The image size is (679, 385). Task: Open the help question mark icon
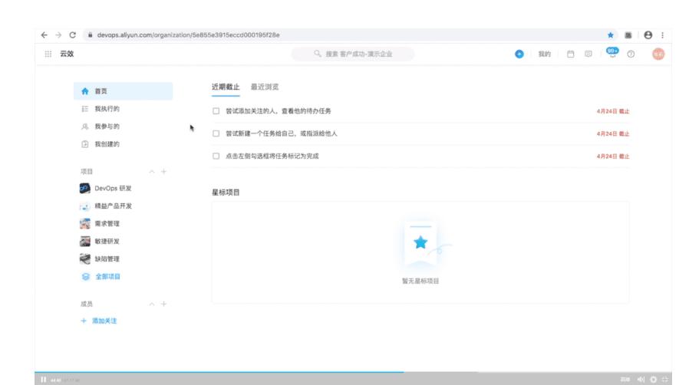(x=631, y=54)
